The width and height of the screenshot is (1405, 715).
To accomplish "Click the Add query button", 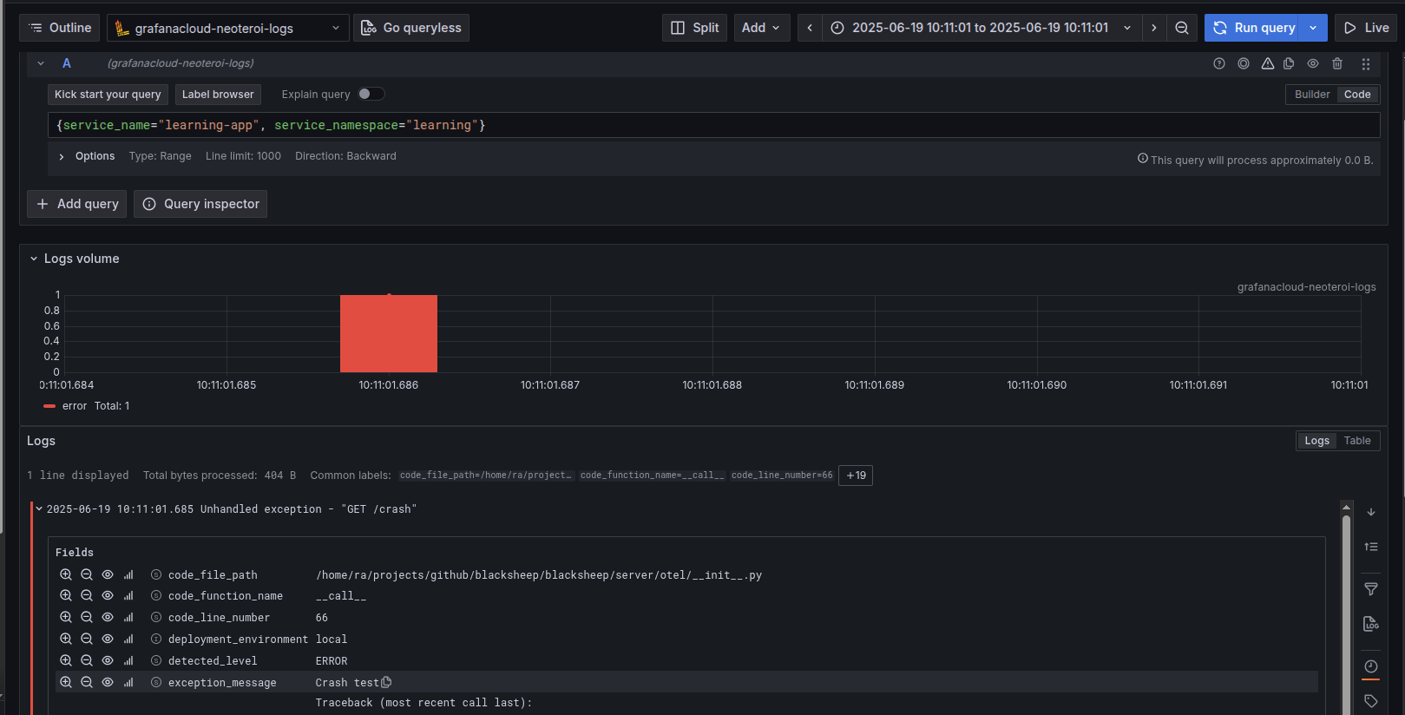I will click(77, 204).
